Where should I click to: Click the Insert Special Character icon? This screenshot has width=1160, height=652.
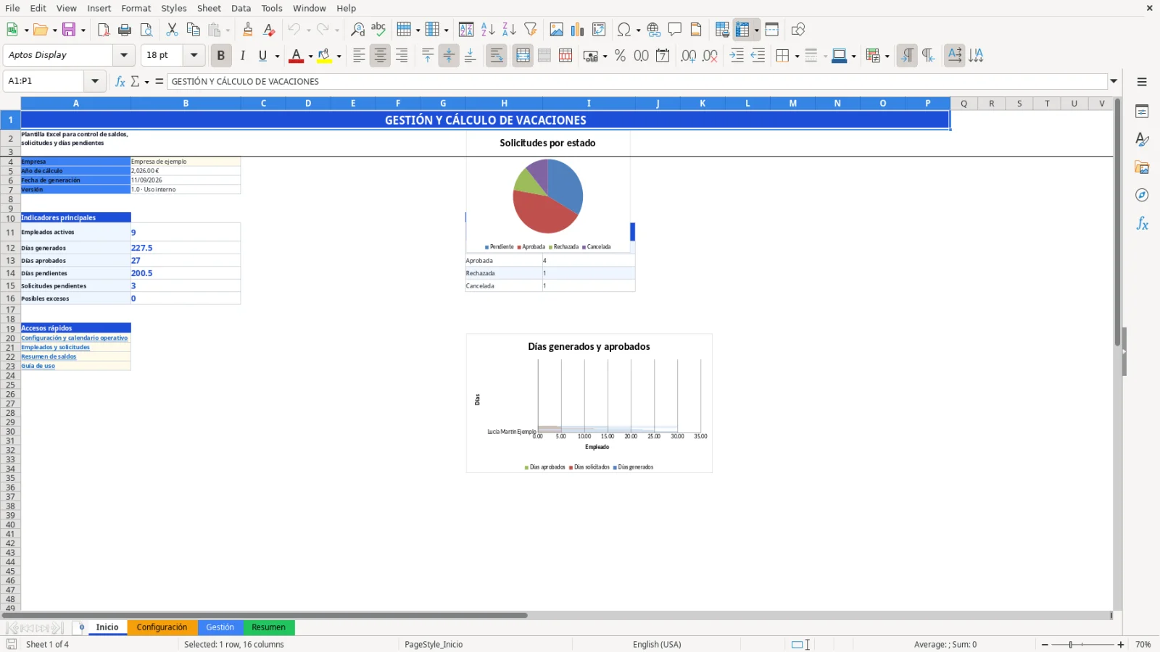tap(623, 30)
